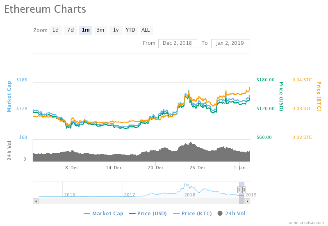Click the 2019 label in navigator
Viewport: 328px width, 226px height.
[251, 195]
